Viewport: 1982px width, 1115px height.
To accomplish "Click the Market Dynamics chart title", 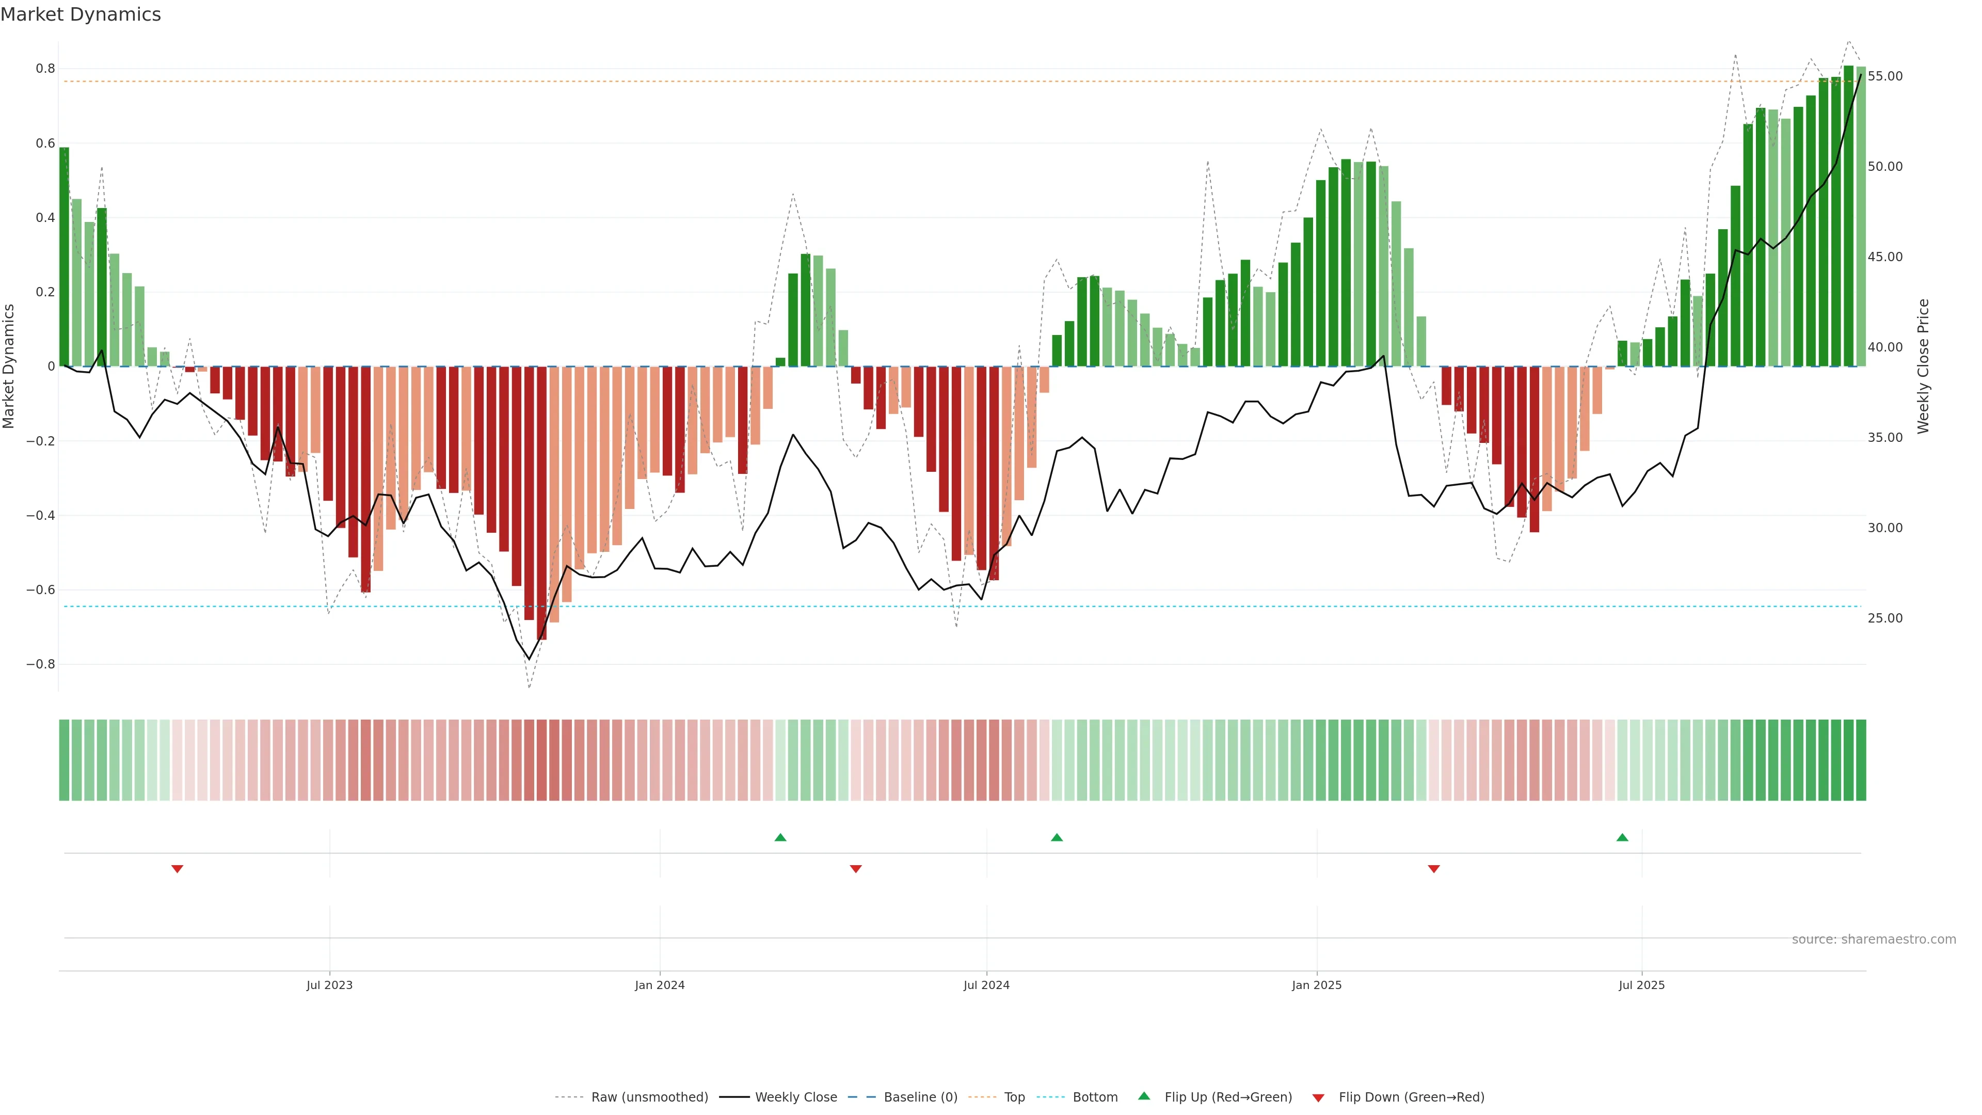I will click(81, 14).
